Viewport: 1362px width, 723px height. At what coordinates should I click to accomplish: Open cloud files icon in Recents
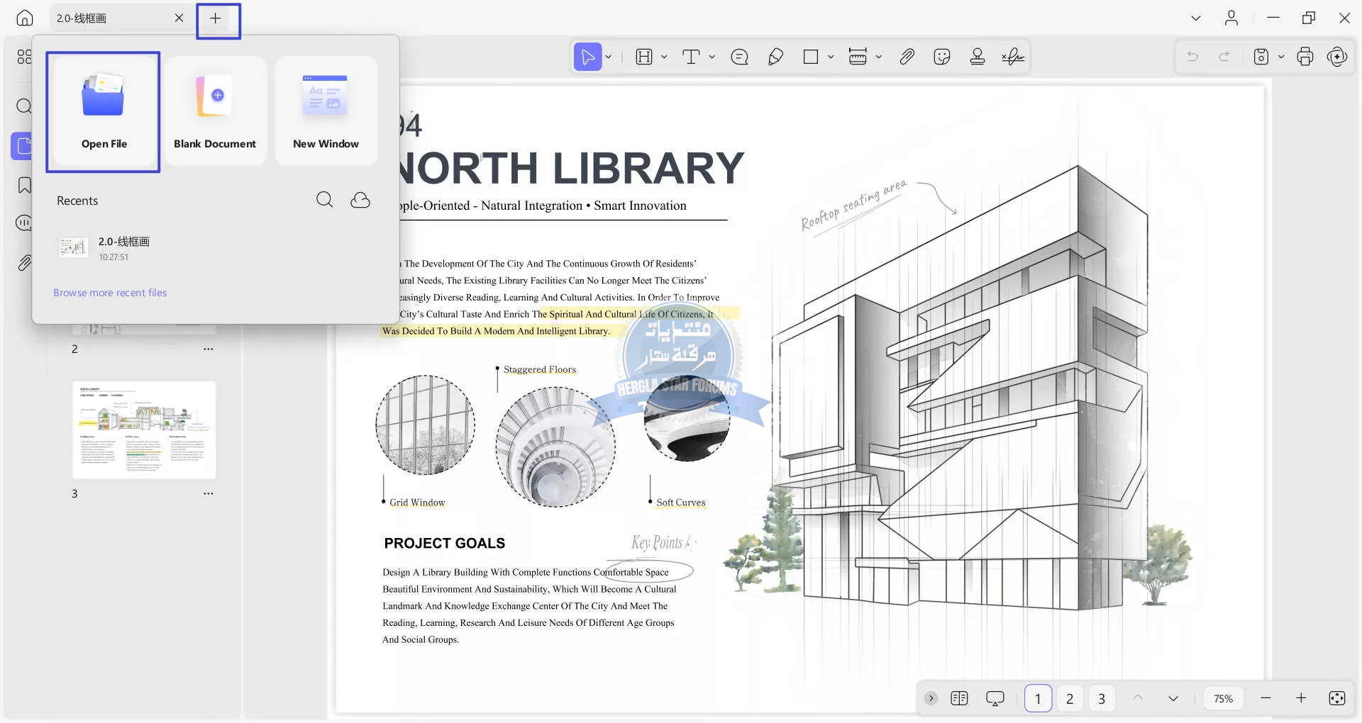tap(360, 200)
